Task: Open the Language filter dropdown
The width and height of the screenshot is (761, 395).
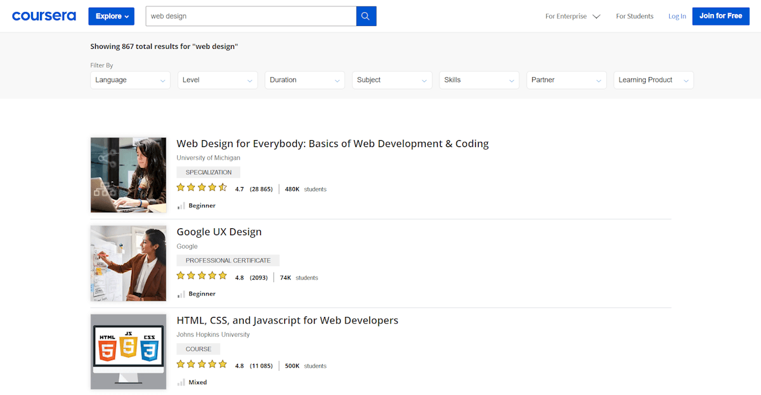Action: click(x=131, y=80)
